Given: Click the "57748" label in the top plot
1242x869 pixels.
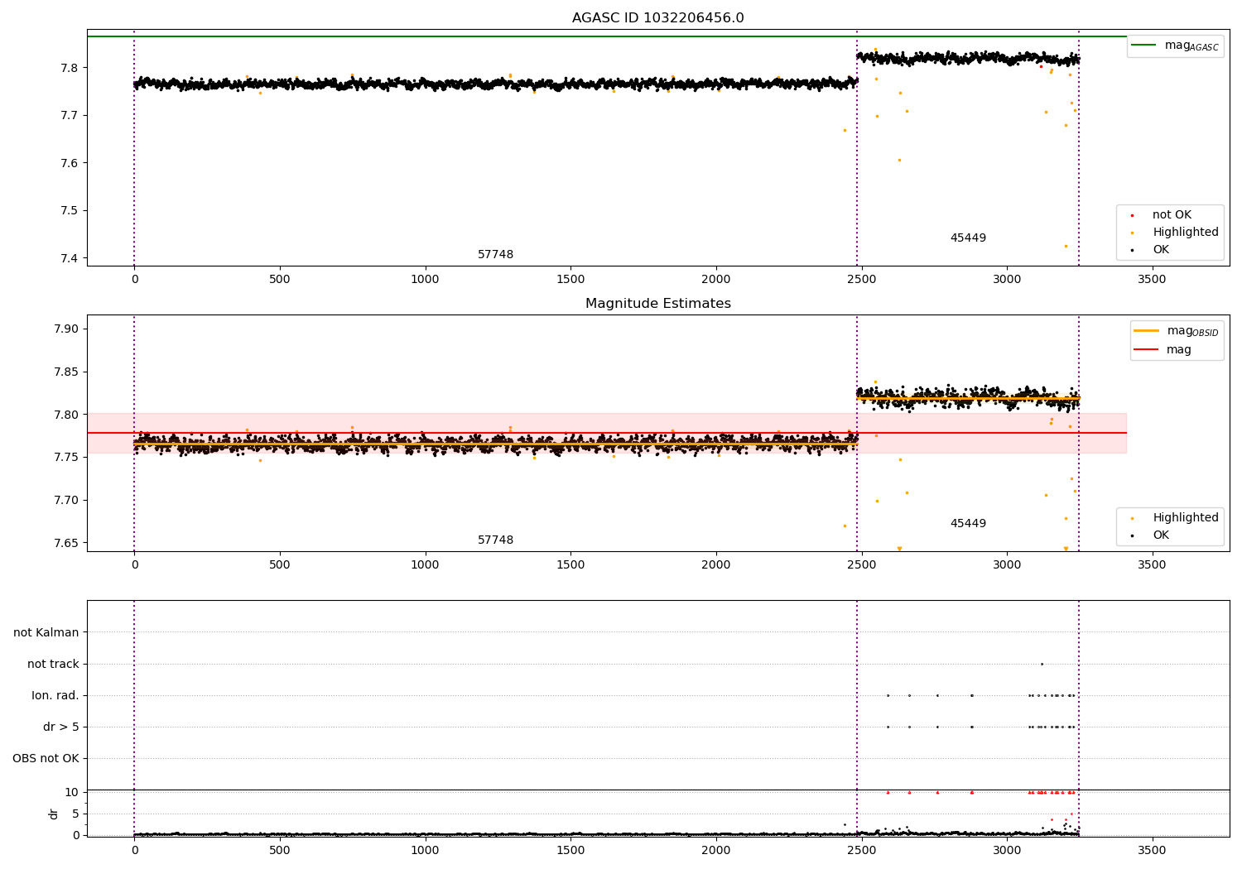Looking at the screenshot, I should (495, 255).
